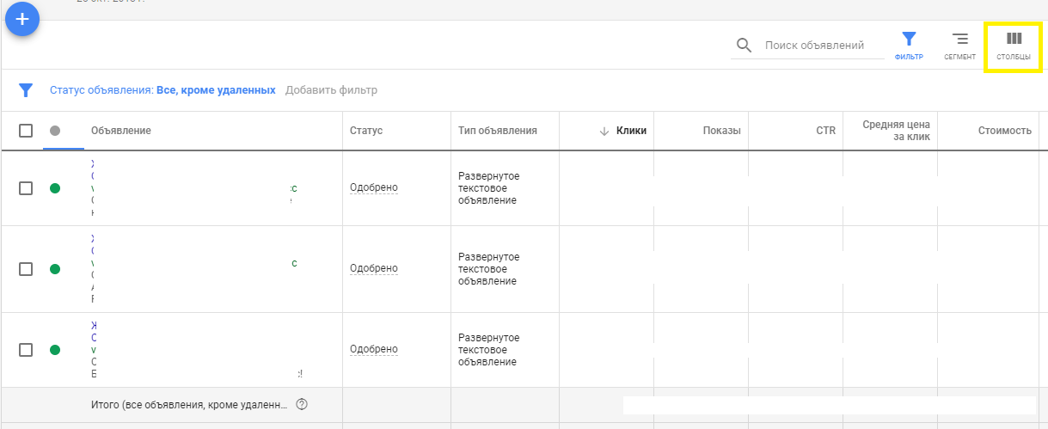Open the Сегмент icon

tap(959, 40)
